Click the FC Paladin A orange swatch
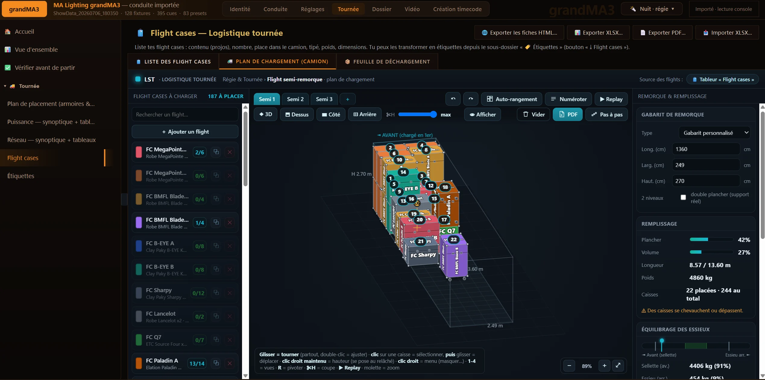 click(139, 363)
